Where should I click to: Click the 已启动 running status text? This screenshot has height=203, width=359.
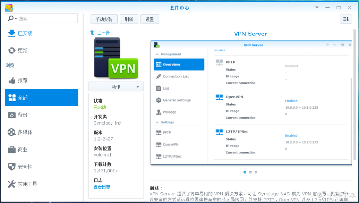point(100,107)
